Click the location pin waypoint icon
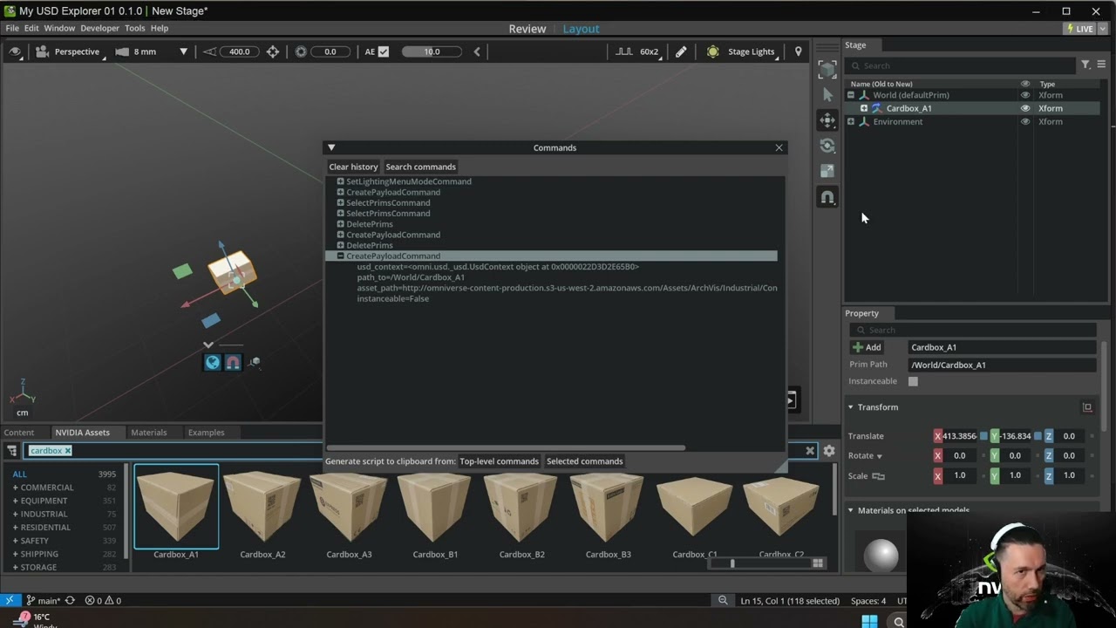Viewport: 1116px width, 628px height. point(798,51)
